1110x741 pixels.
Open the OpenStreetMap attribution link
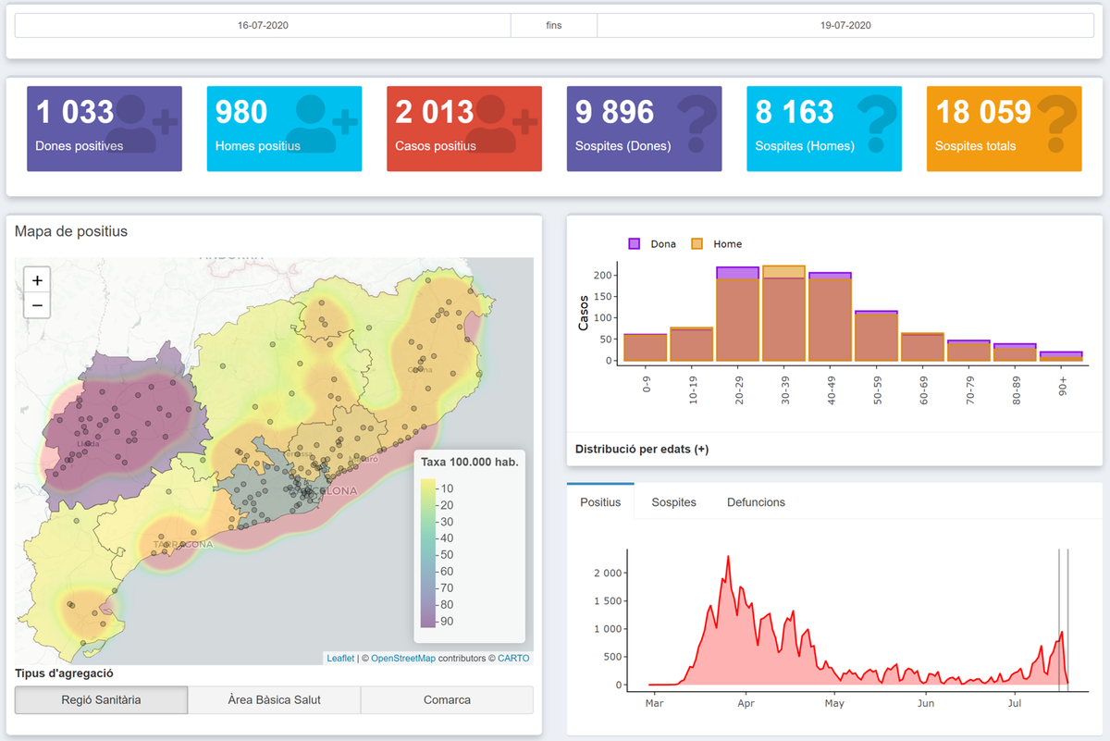[x=403, y=659]
